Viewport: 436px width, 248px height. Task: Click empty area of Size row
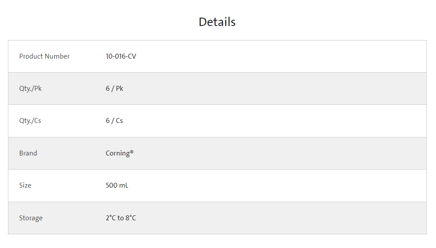coord(278,185)
